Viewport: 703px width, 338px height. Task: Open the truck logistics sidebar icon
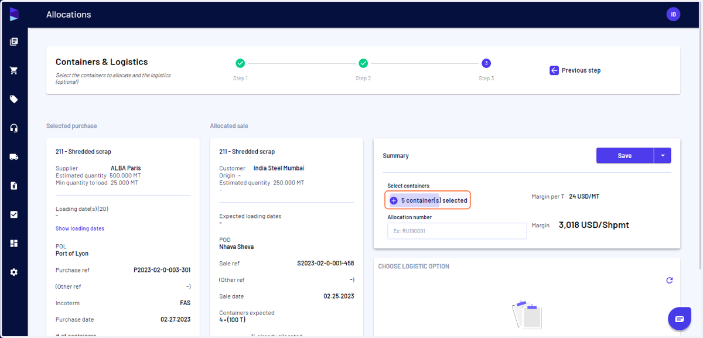[x=14, y=157]
